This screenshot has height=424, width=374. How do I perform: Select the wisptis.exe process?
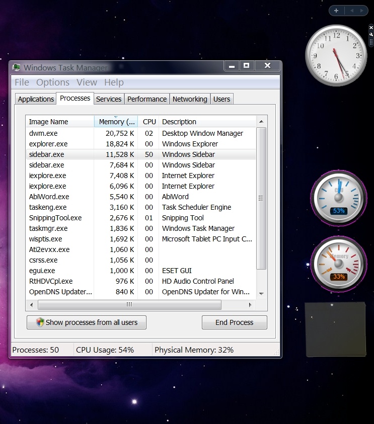click(141, 239)
